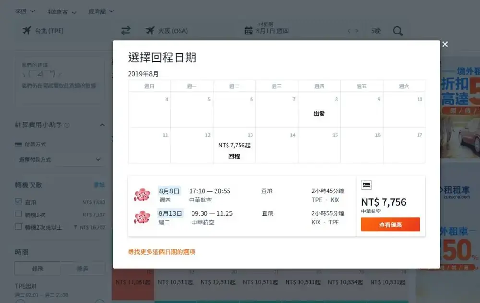The width and height of the screenshot is (480, 303).
Task: Reset the 轉機次數 filter
Action: (99, 185)
